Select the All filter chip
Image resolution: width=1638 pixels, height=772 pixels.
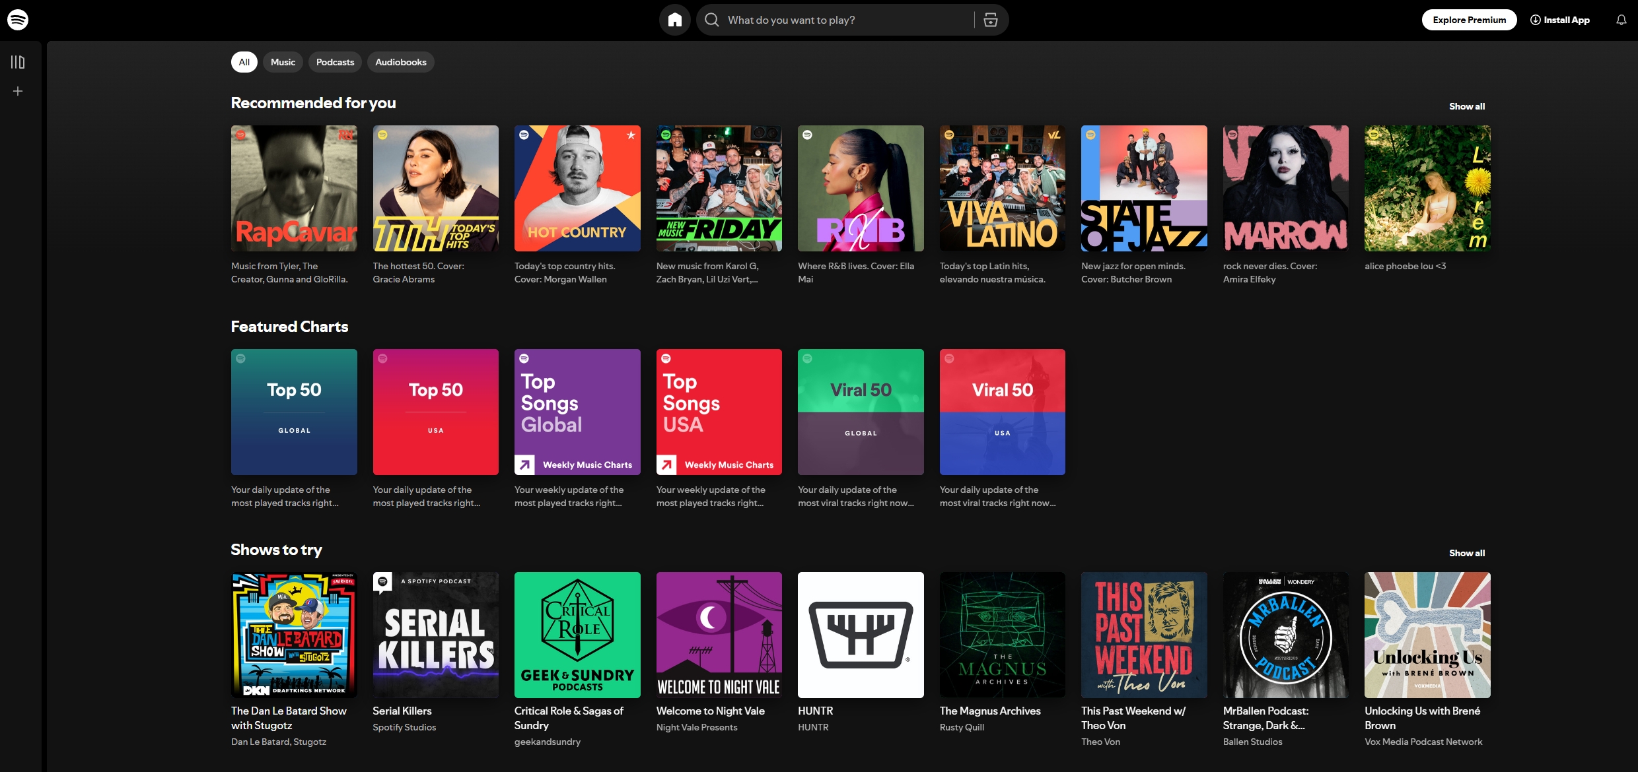(244, 62)
